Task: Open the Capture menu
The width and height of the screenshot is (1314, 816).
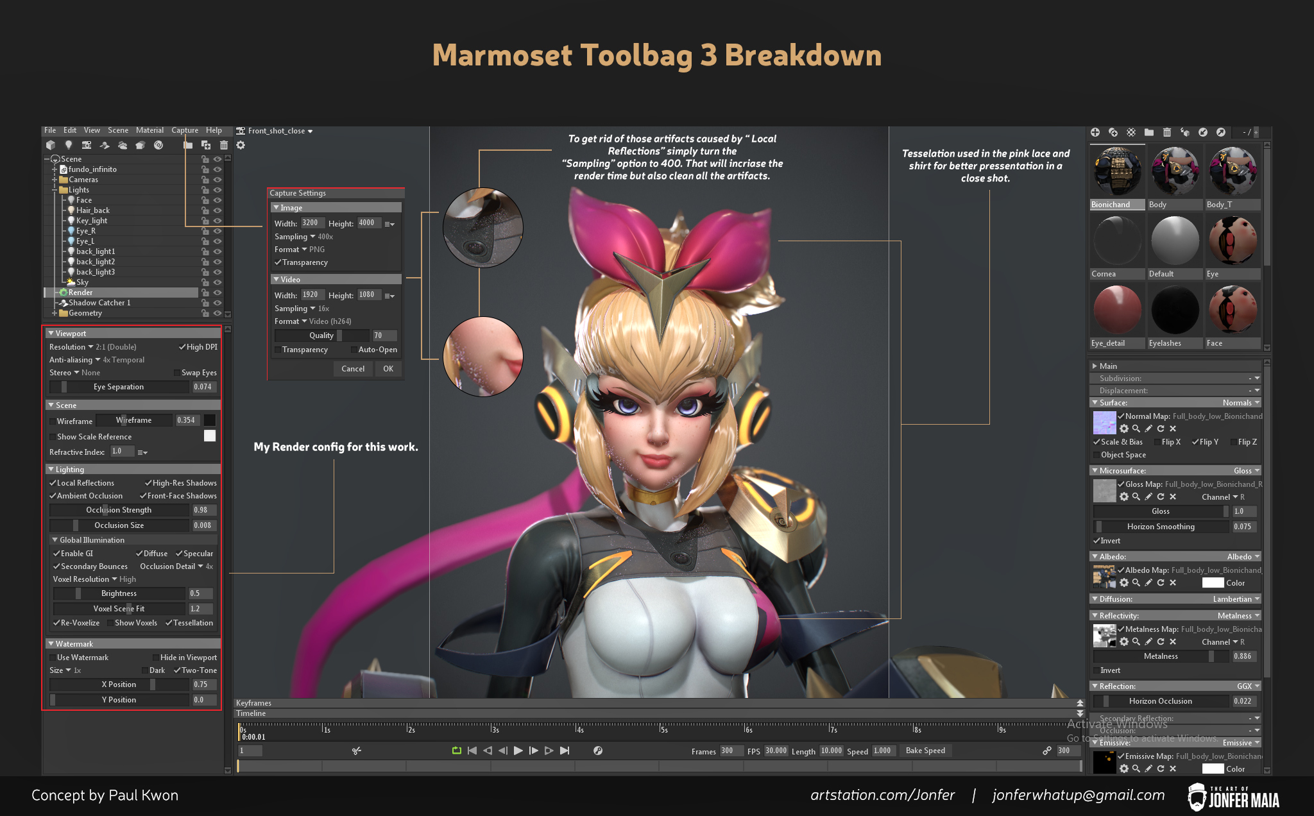Action: pyautogui.click(x=185, y=130)
